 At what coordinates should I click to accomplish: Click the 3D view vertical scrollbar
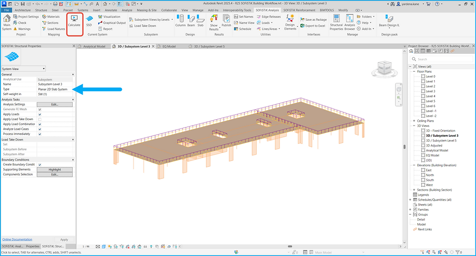404,147
